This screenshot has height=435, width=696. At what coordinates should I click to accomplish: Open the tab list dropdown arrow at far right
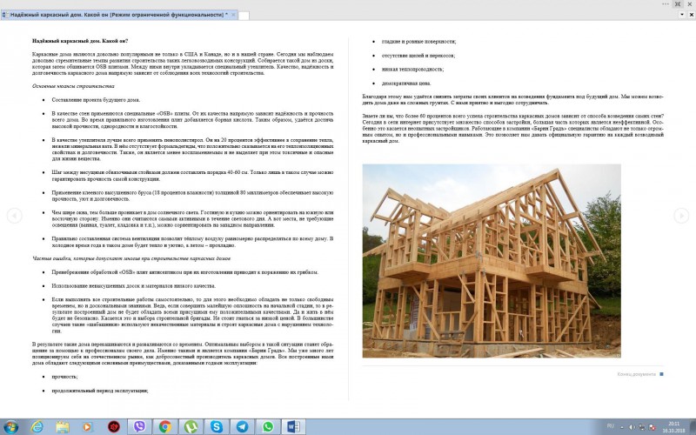point(682,15)
